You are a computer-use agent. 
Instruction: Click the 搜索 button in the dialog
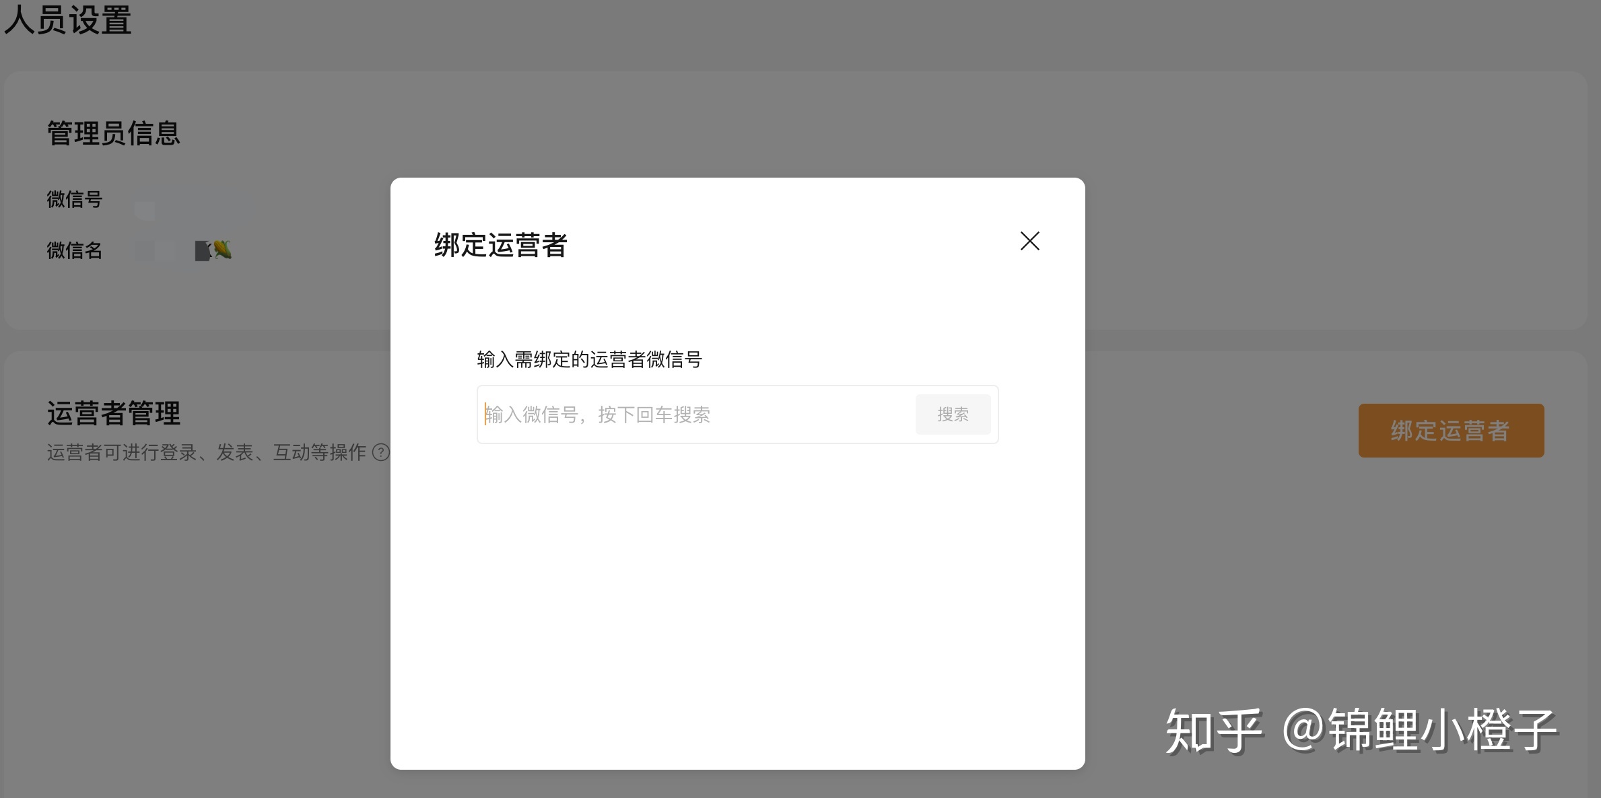[953, 414]
